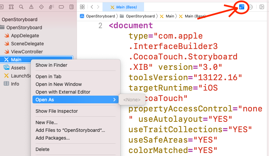Open the Info plist file
The height and width of the screenshot is (156, 269).
11,84
